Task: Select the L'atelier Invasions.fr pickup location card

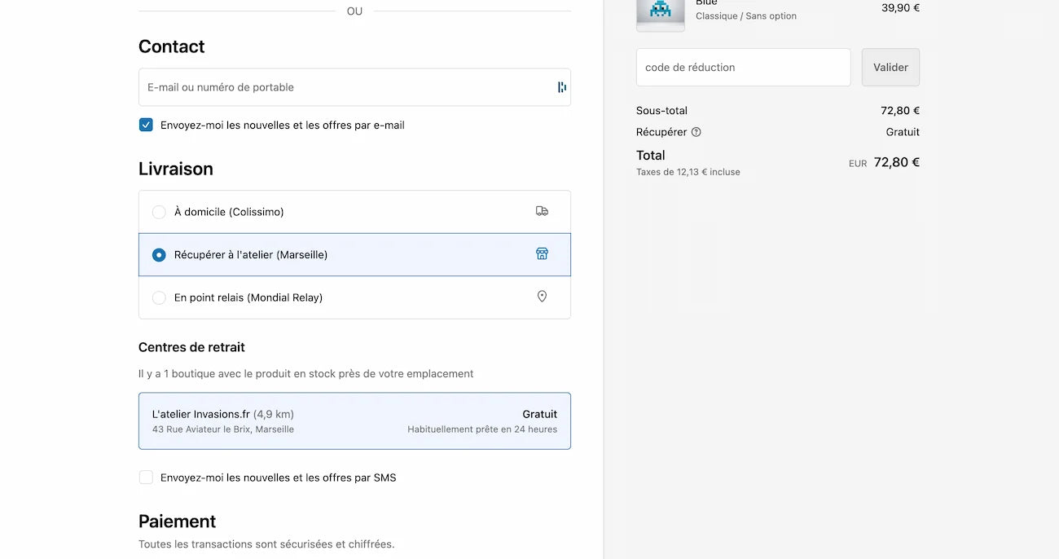Action: 354,421
